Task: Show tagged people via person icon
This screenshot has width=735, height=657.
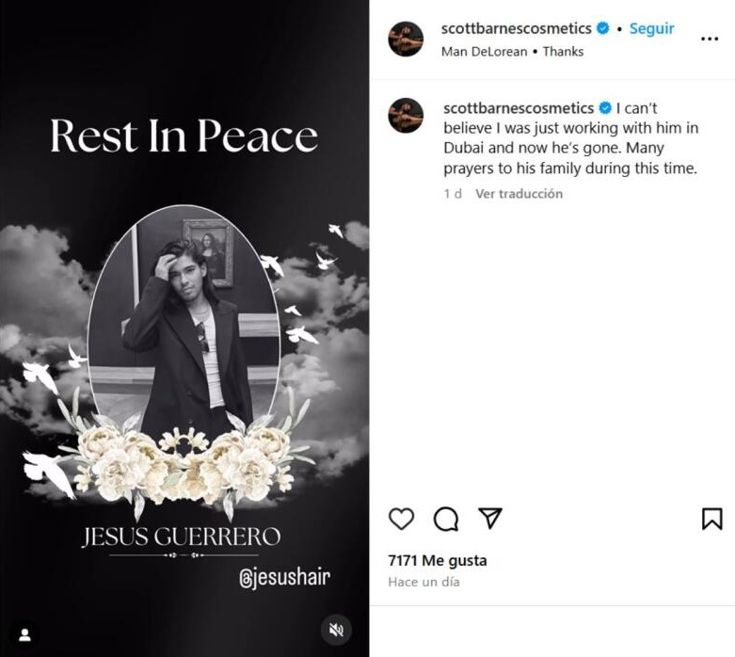Action: 24,635
